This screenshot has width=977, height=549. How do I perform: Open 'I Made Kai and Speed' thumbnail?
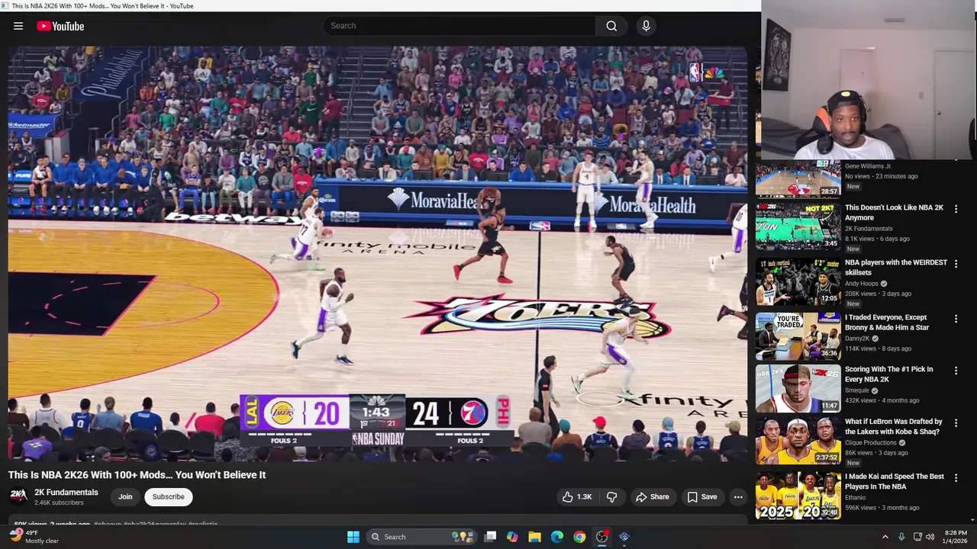(798, 496)
